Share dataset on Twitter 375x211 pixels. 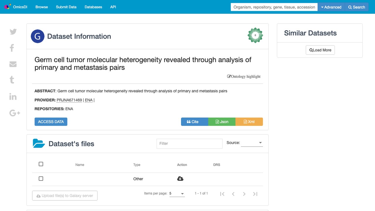(x=13, y=32)
